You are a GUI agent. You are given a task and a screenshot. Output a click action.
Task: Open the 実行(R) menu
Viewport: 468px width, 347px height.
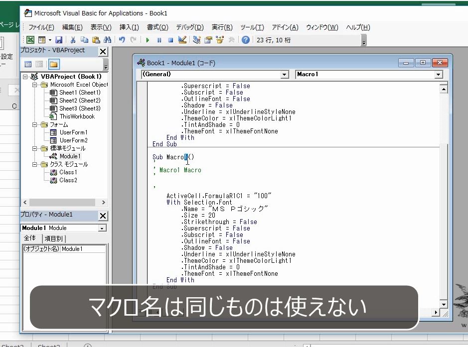coord(222,27)
